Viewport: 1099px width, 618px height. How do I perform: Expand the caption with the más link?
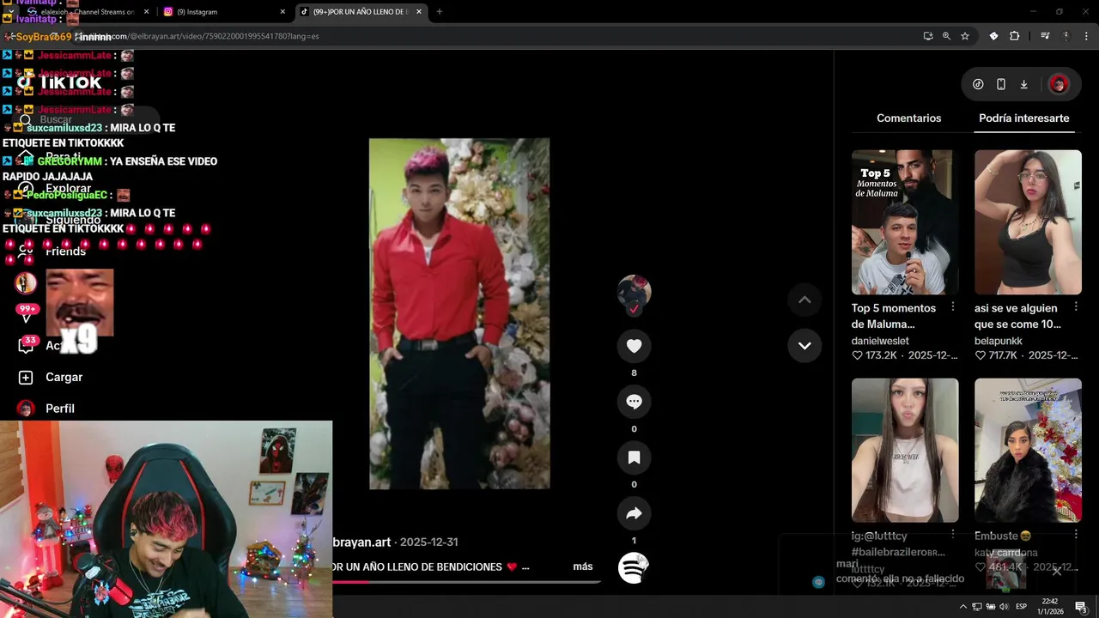pyautogui.click(x=583, y=566)
